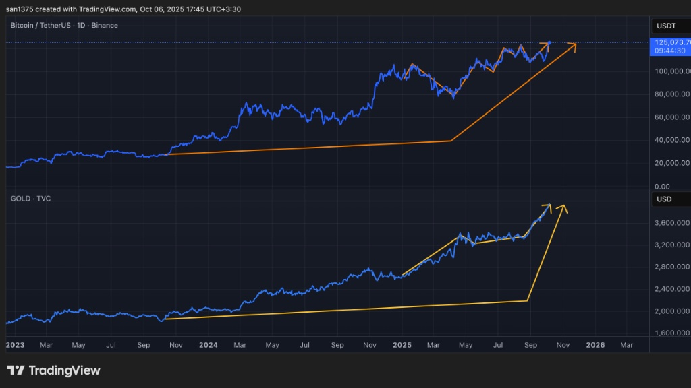Select the long yellow trendline under gold price
This screenshot has width=691, height=388.
[x=344, y=310]
